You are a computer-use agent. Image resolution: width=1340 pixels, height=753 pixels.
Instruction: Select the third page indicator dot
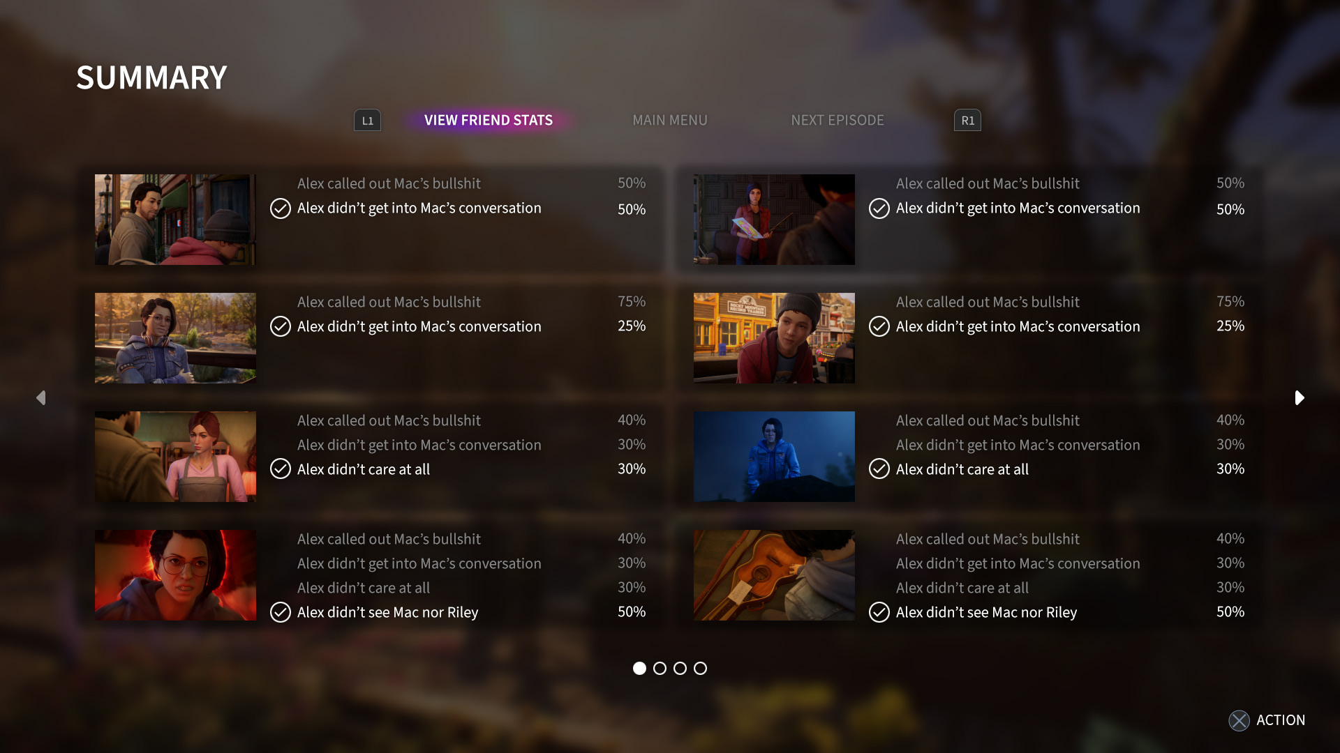680,668
